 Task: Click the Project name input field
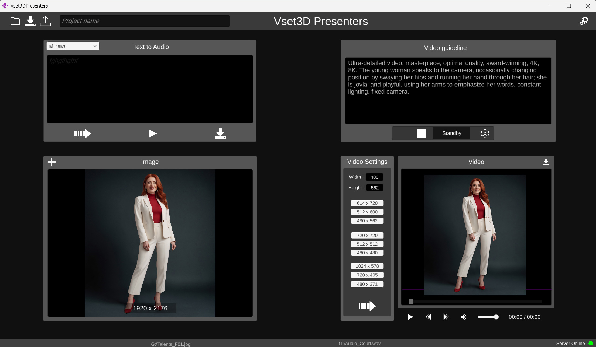pyautogui.click(x=145, y=21)
